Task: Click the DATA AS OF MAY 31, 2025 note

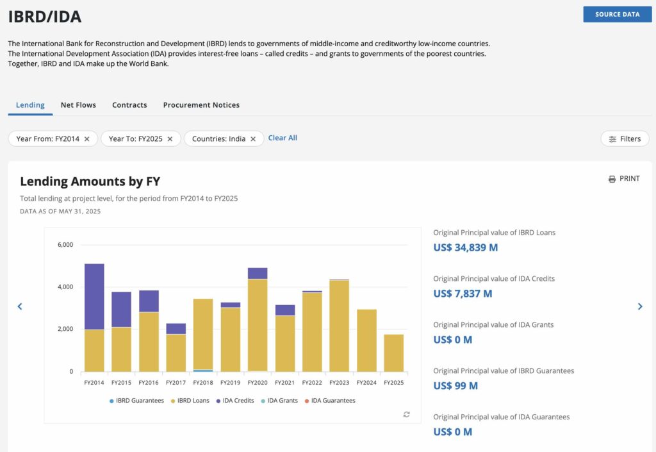Action: [x=60, y=212]
